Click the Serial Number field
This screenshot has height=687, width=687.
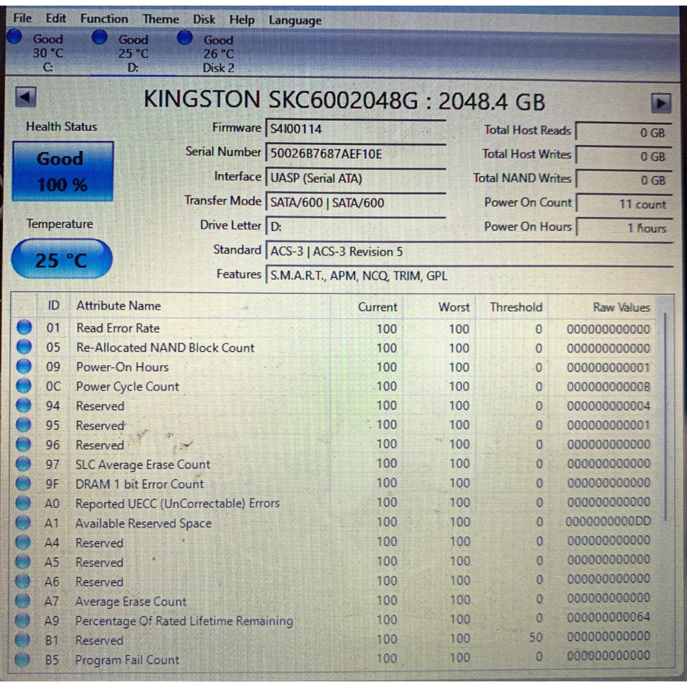[x=356, y=153]
